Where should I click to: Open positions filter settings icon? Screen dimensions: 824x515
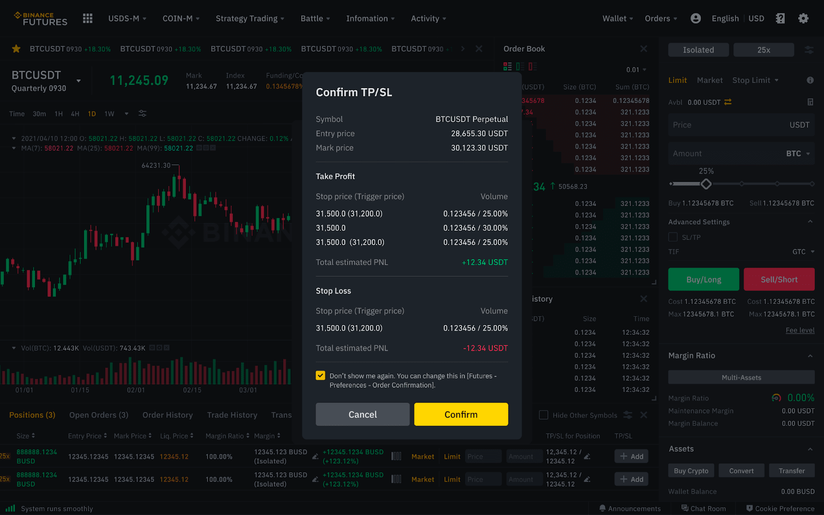coord(628,415)
